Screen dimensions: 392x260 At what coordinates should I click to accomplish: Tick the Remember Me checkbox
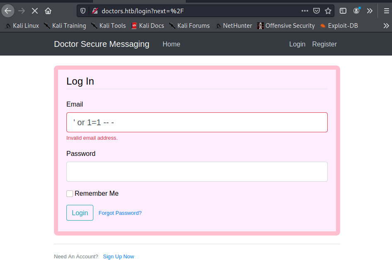(70, 194)
